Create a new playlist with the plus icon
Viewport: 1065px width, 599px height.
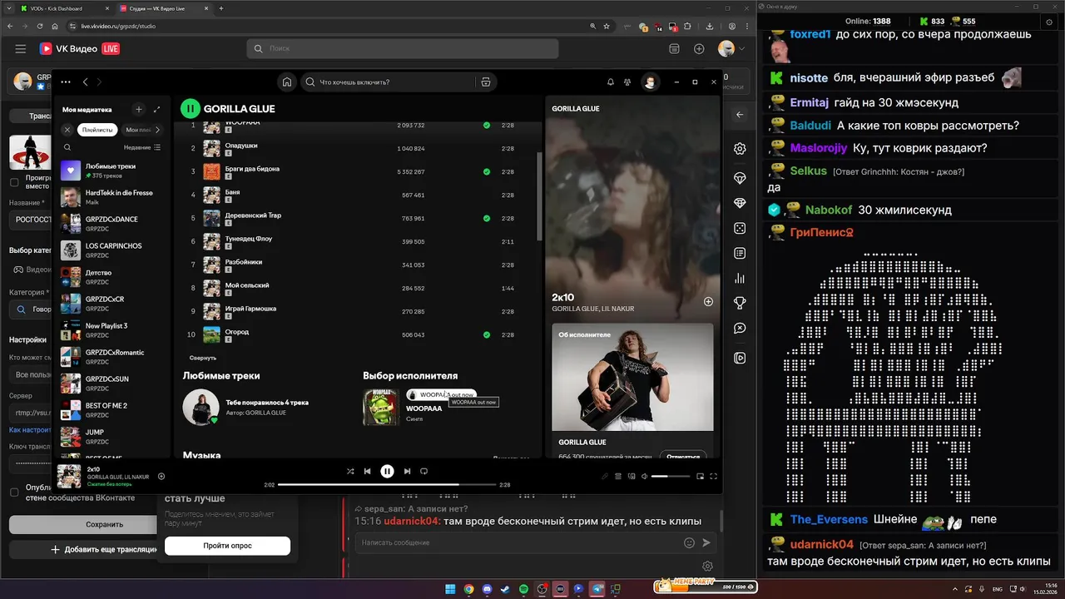(x=139, y=109)
